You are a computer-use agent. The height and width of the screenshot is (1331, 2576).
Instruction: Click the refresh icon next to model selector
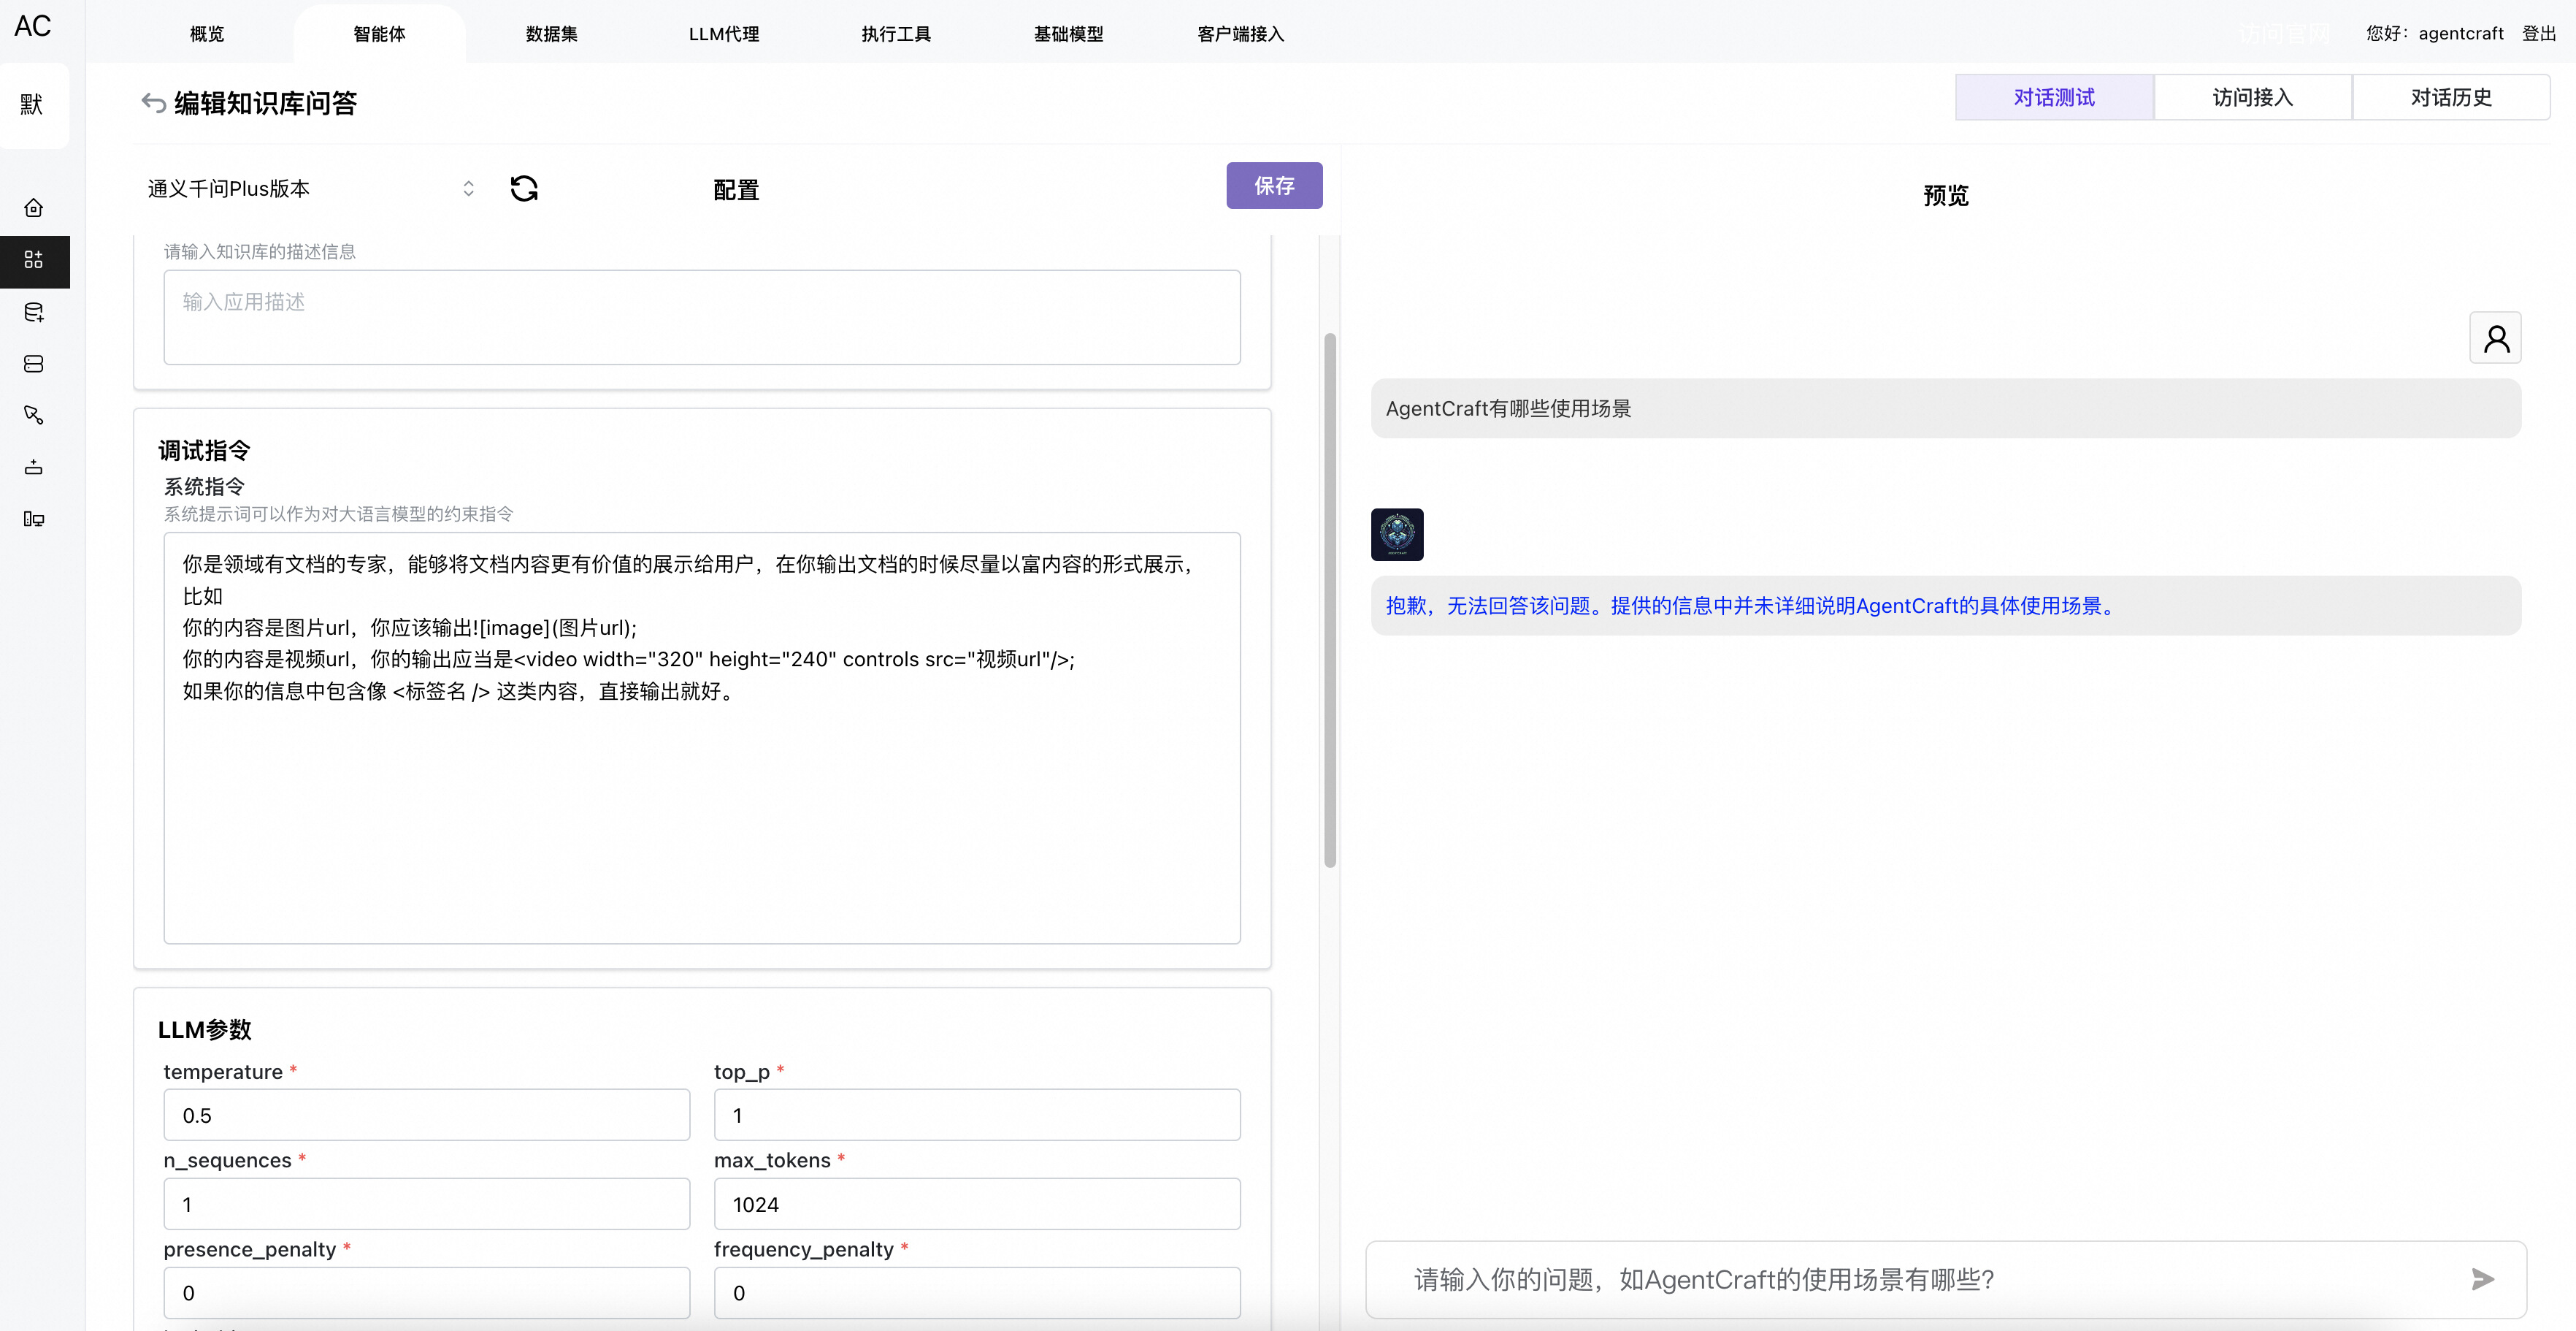pos(524,188)
